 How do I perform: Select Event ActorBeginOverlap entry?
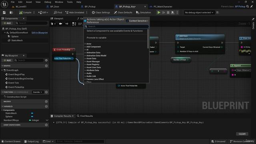click(x=20, y=79)
